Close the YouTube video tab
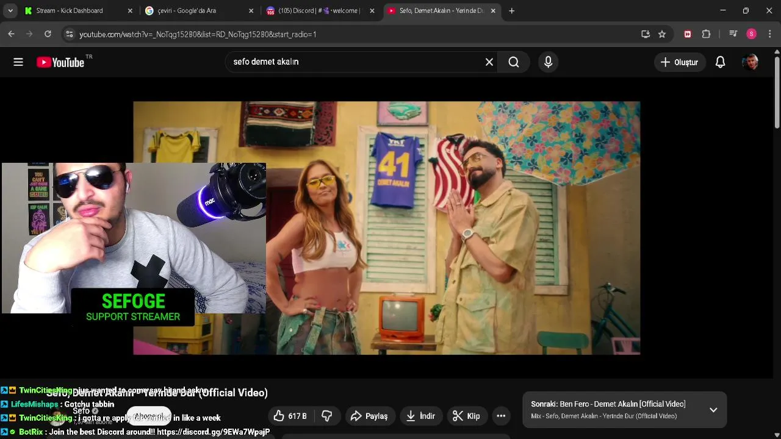 493,10
